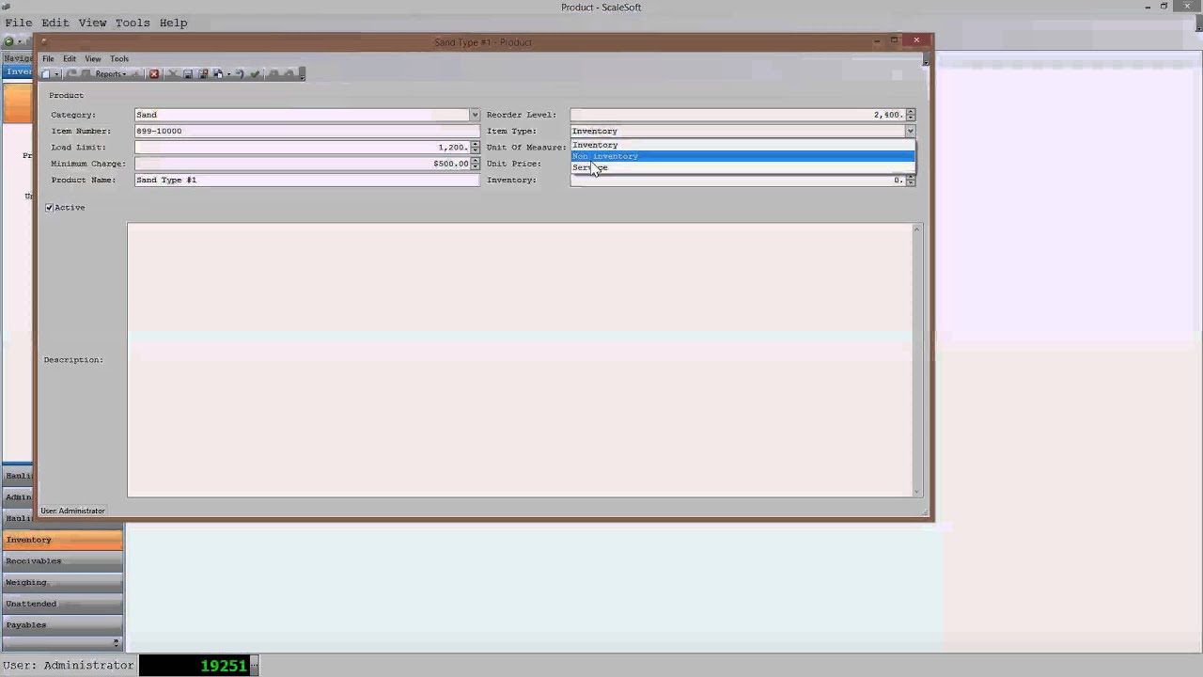This screenshot has width=1203, height=677.
Task: Open the toolbar overflow options handle
Action: 302,73
